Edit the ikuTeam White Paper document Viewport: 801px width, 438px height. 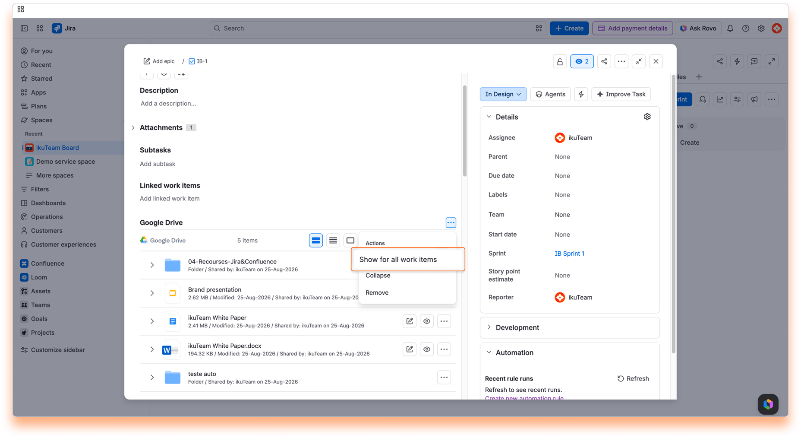410,321
